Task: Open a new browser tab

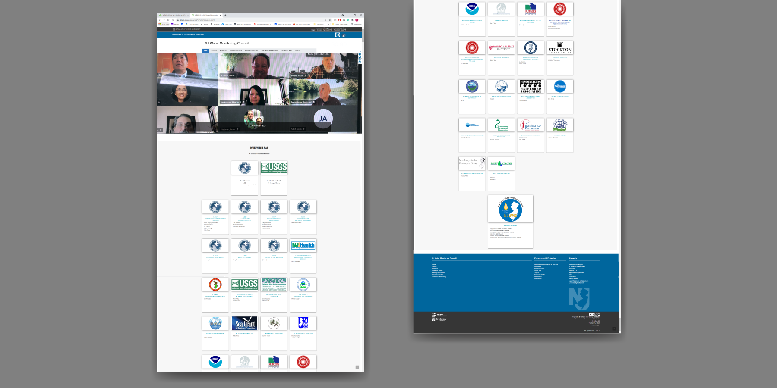Action: (225, 15)
